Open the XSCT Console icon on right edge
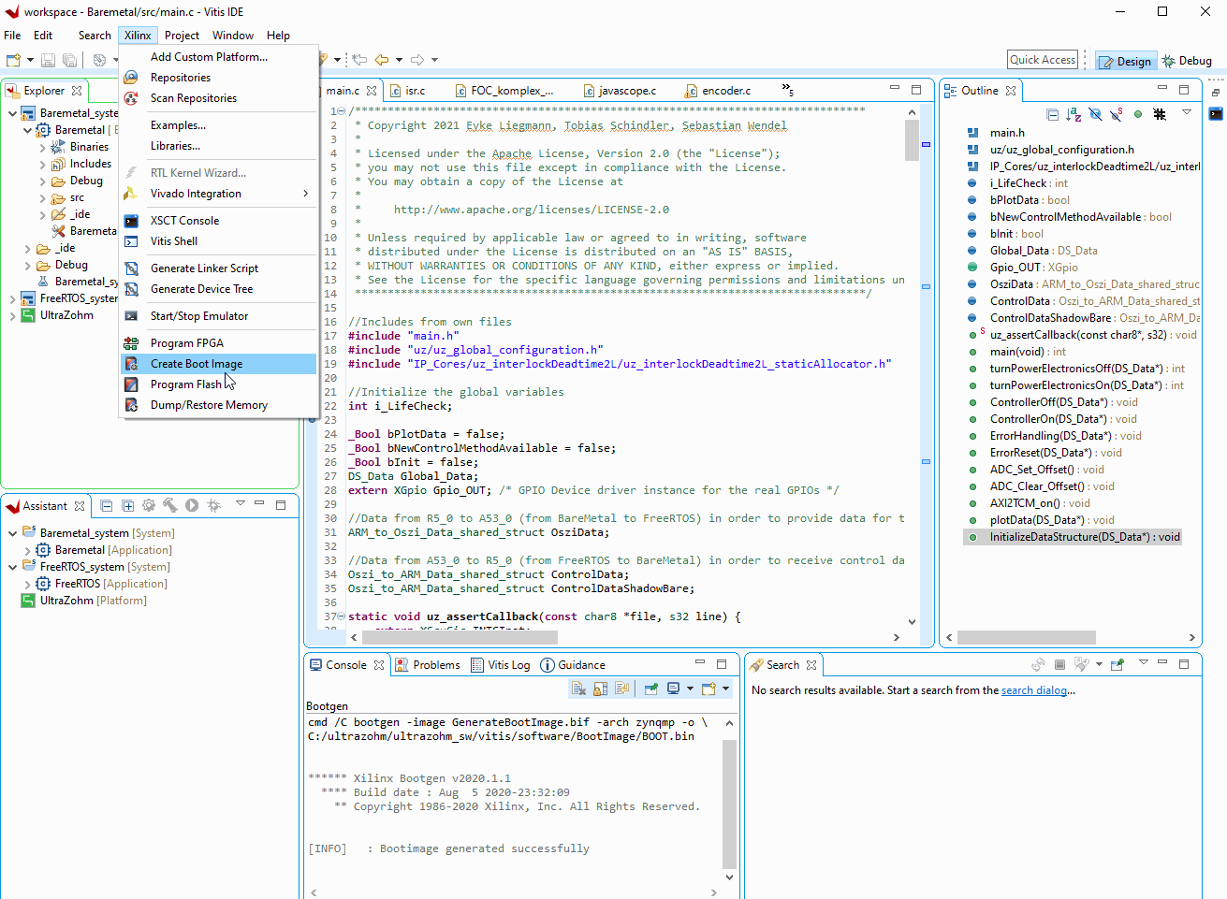Image resolution: width=1227 pixels, height=899 pixels. (1216, 114)
